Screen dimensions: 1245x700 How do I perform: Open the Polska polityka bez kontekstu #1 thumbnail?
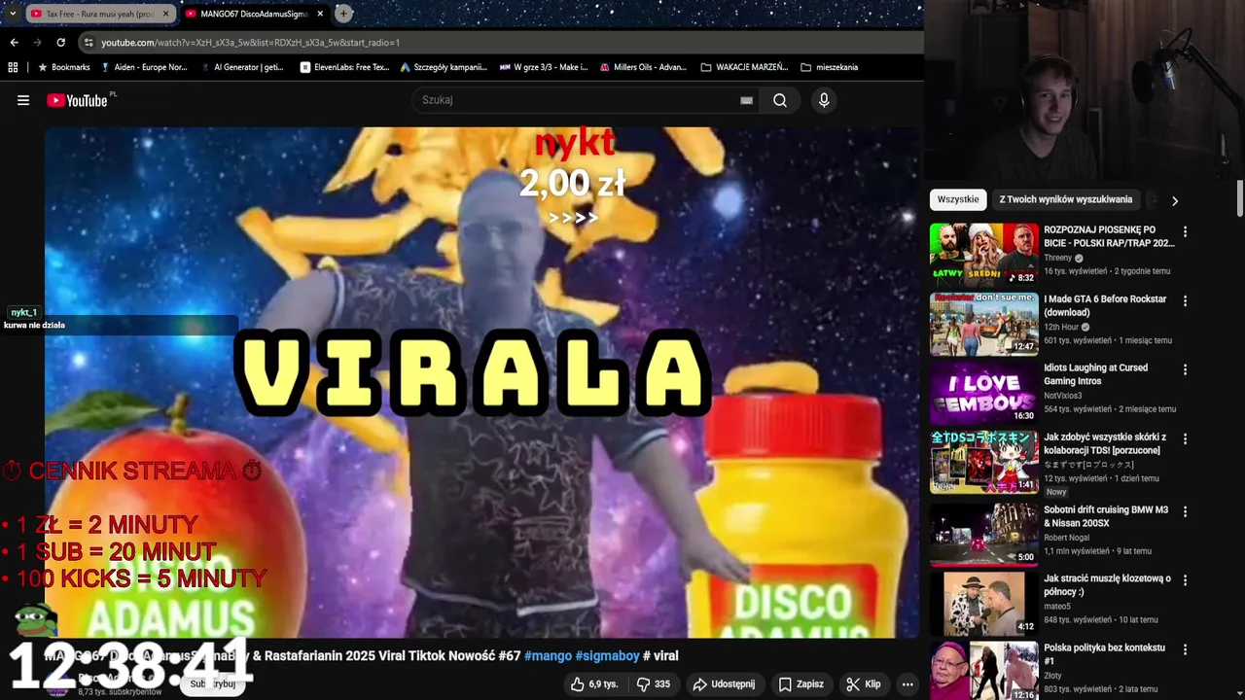(x=984, y=671)
